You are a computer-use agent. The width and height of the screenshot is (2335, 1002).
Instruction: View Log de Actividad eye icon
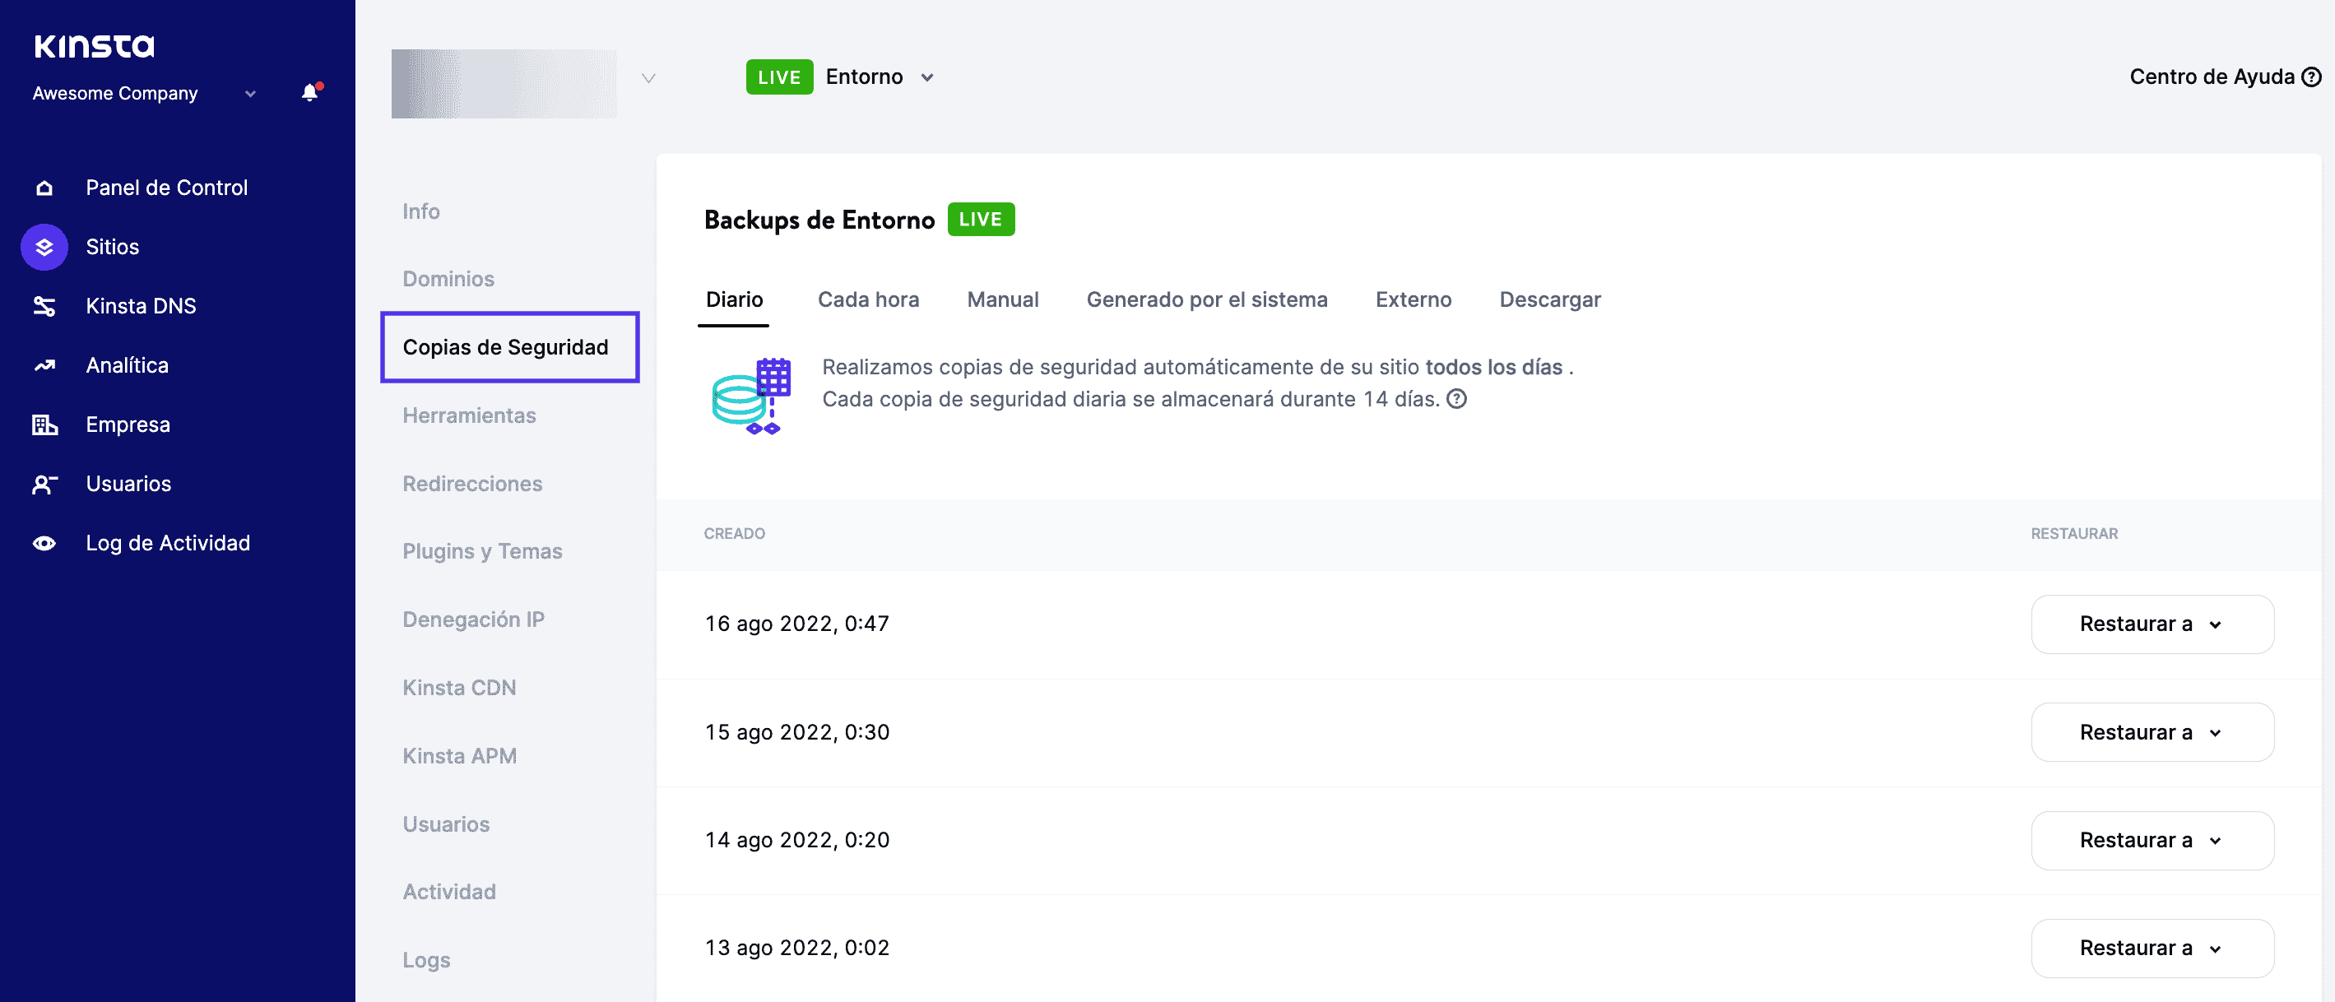44,543
